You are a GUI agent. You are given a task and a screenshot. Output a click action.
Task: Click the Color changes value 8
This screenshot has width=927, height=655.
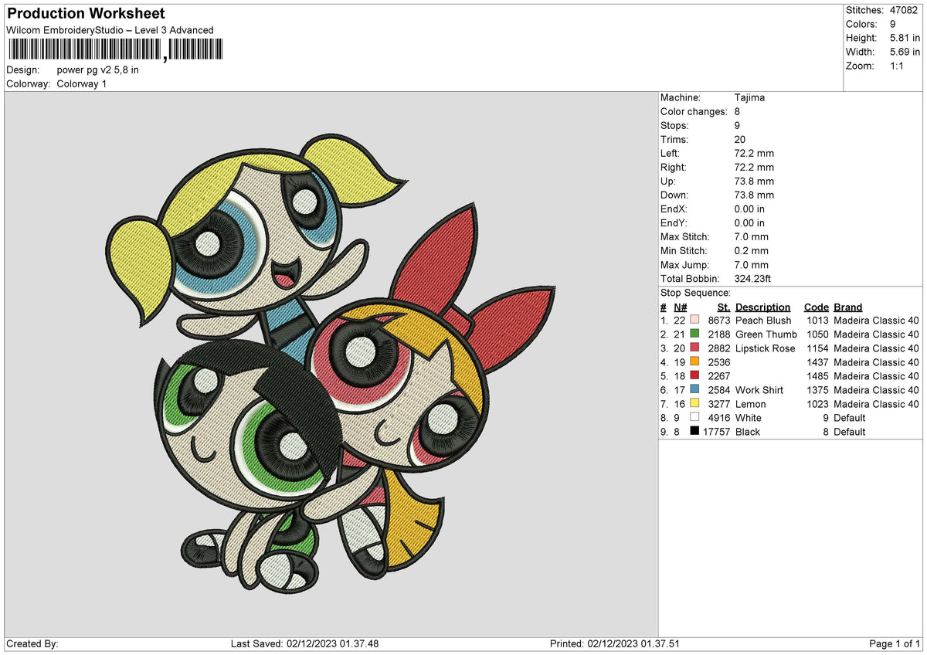point(738,112)
